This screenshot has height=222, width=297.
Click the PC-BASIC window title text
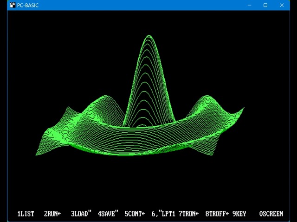tap(28, 5)
